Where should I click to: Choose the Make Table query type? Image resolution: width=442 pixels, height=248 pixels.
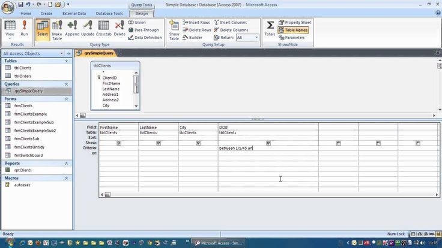57,30
